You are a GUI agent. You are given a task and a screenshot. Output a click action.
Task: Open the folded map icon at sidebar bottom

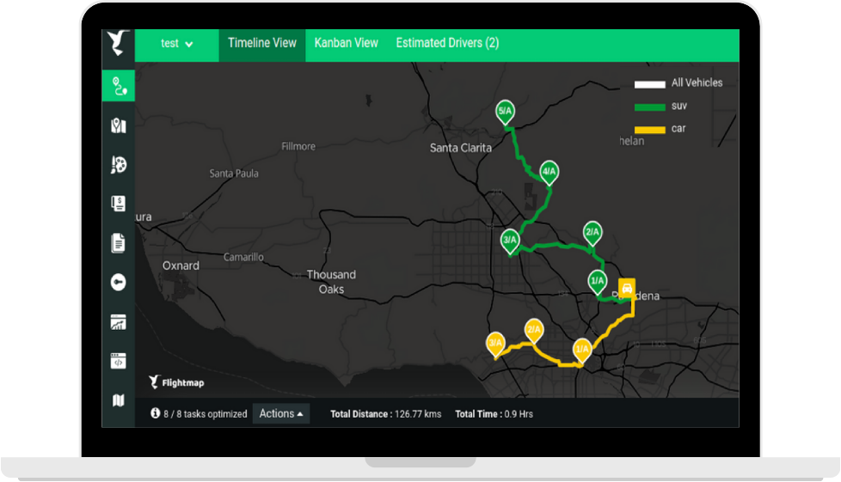[x=119, y=400]
